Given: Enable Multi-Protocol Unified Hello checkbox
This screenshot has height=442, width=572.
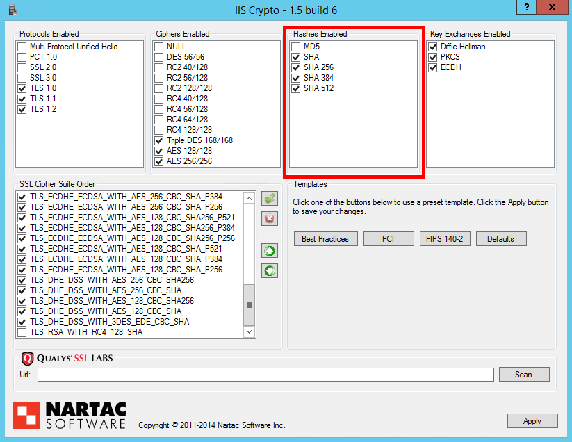Looking at the screenshot, I should pyautogui.click(x=22, y=47).
